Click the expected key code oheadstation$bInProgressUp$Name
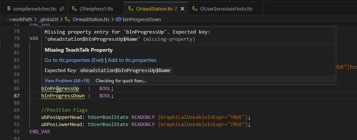The width and height of the screenshot is (357, 140). tap(125, 71)
